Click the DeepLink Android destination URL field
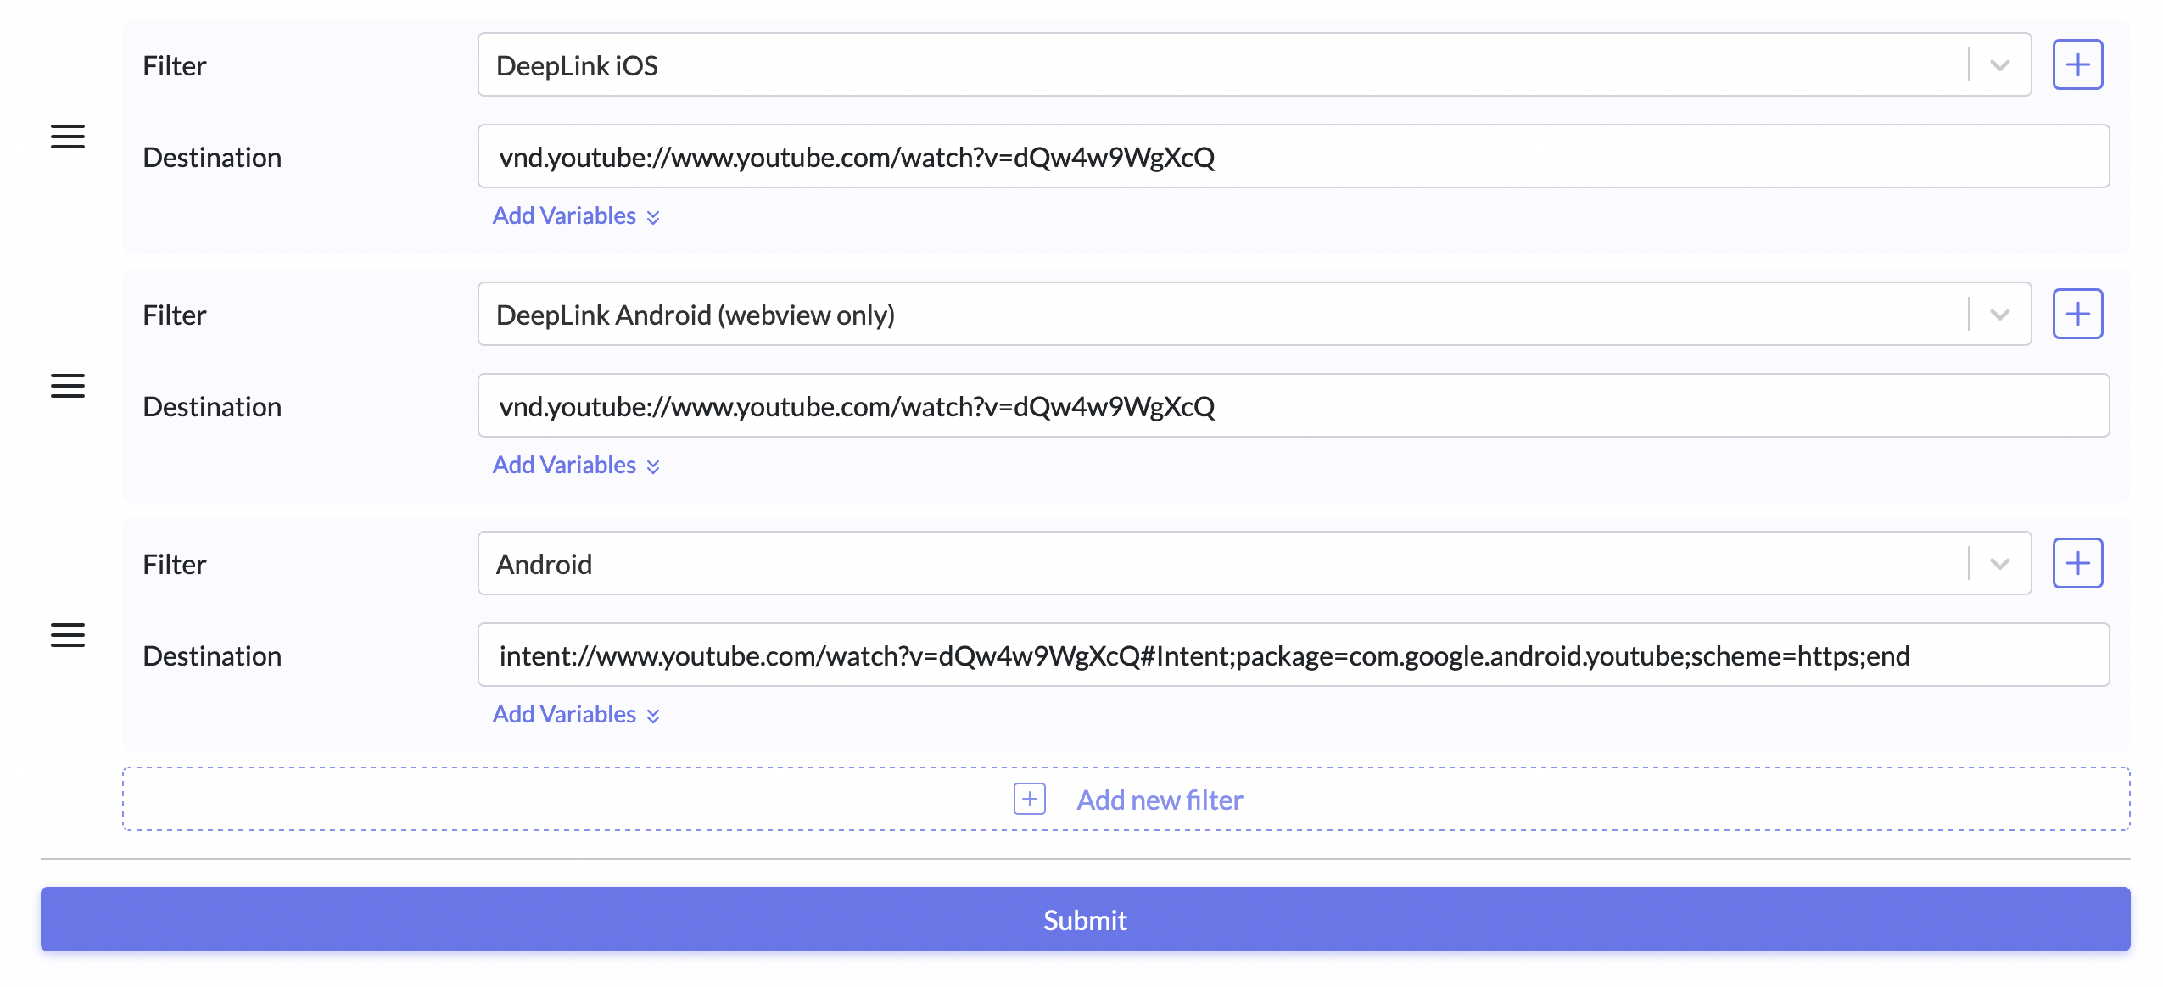 pyautogui.click(x=1294, y=405)
